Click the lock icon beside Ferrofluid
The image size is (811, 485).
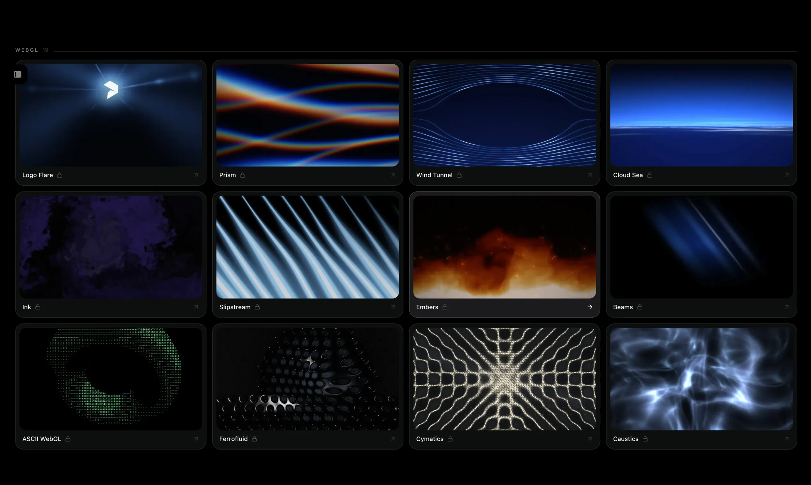[x=254, y=439]
